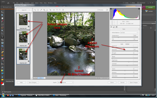Select the Eyedropper tool in Editor toolbox
Viewport: 157px width, 98px height.
click(2, 21)
